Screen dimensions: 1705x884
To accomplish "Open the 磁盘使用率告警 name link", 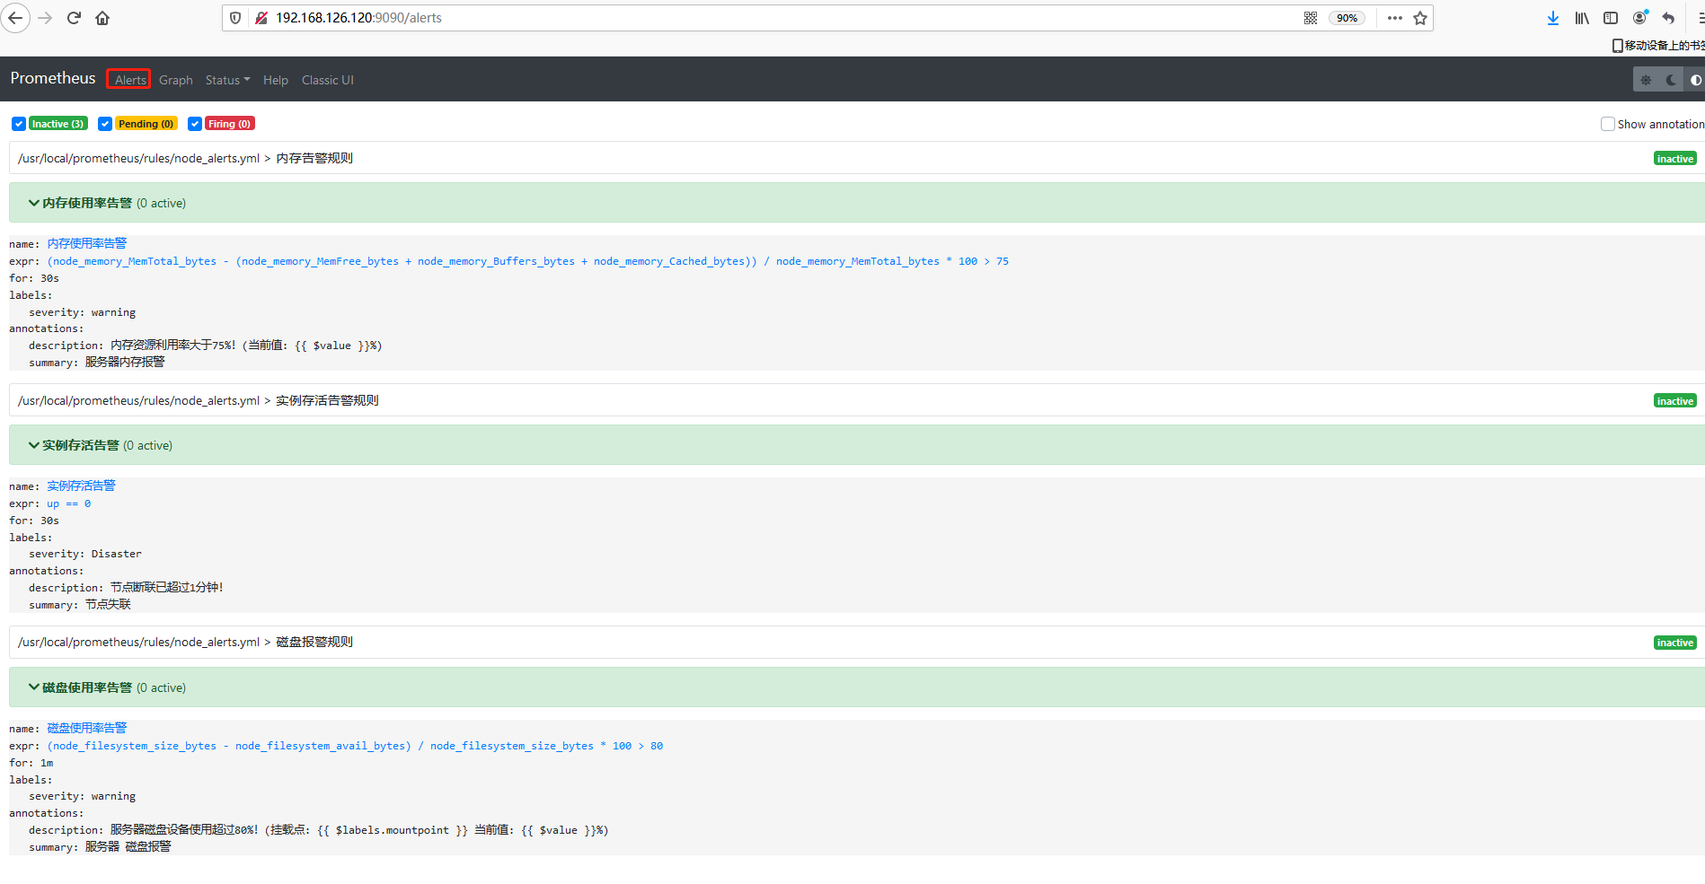I will [87, 728].
